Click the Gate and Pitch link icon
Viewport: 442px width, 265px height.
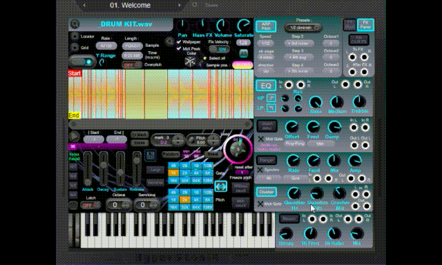tap(220, 186)
